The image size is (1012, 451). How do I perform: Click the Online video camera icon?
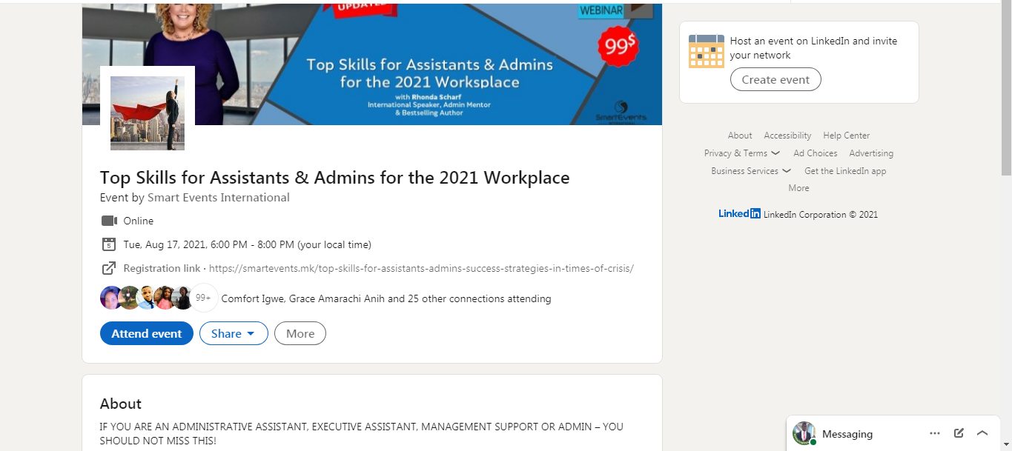coord(109,221)
